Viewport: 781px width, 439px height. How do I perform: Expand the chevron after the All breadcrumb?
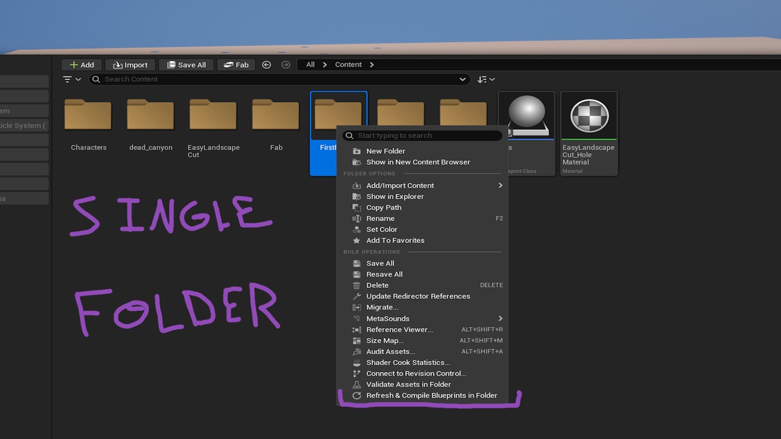point(325,65)
